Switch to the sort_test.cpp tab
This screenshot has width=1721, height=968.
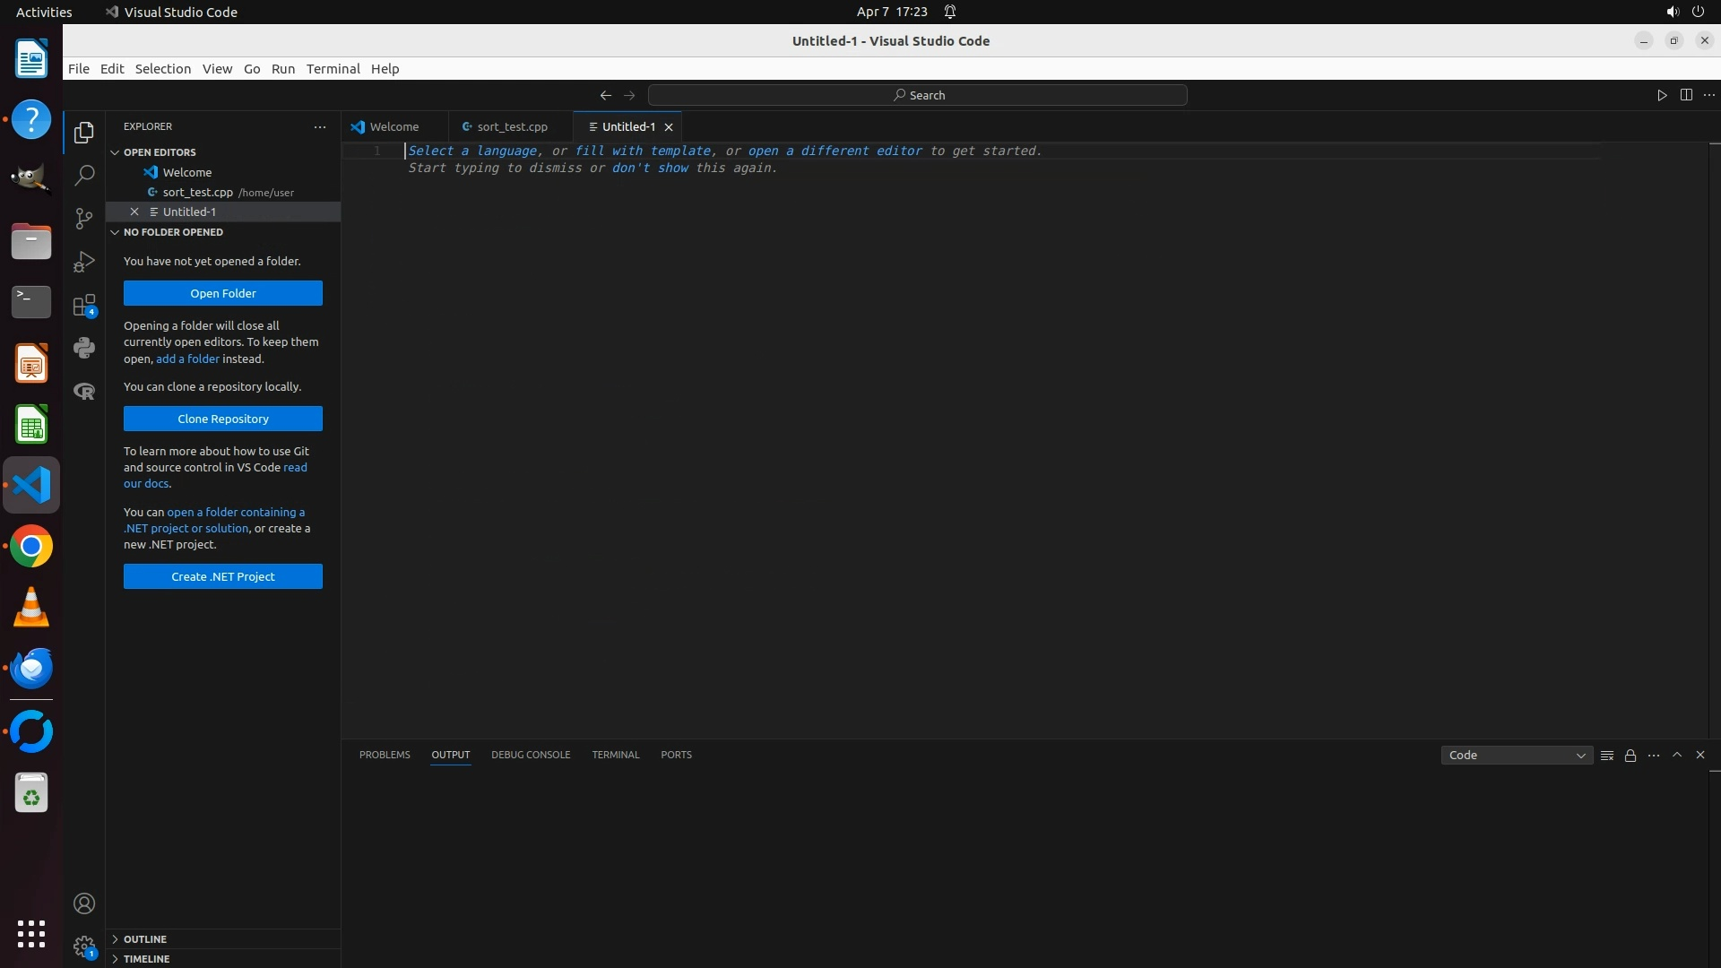coord(512,126)
